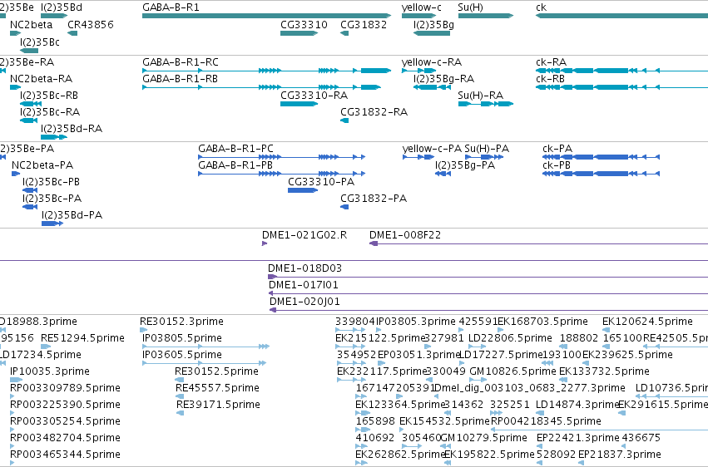Viewport: 708px width, 467px height.
Task: Select EST RP003465344.5prime label
Action: (65, 455)
